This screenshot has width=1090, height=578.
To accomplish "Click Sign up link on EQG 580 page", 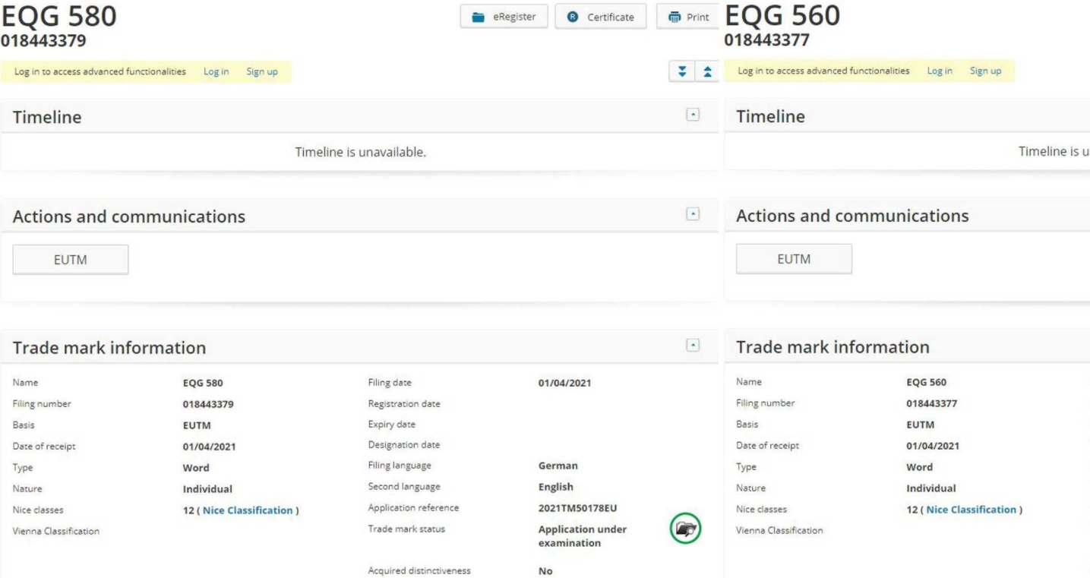I will point(261,71).
